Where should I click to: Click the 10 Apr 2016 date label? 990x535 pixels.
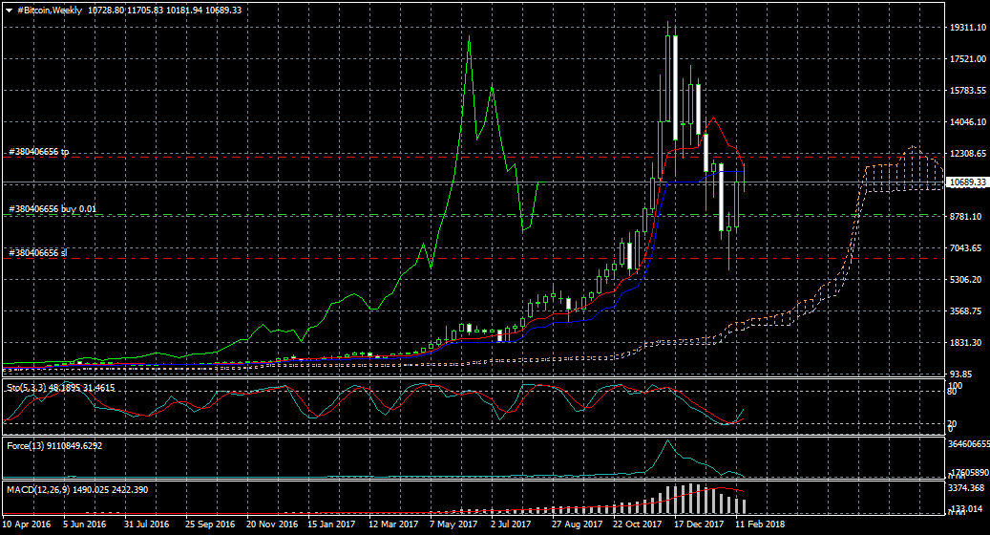(27, 524)
